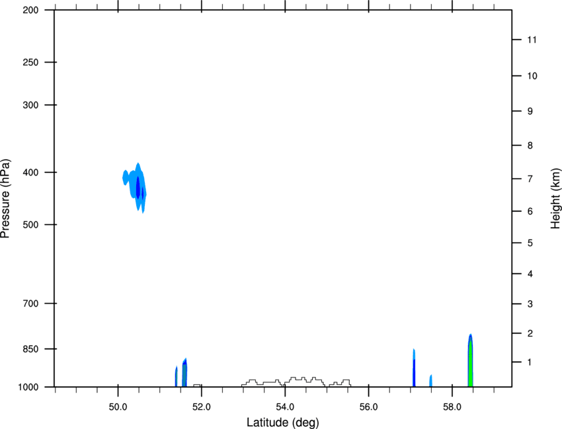Pick the 1 km height label

point(530,362)
